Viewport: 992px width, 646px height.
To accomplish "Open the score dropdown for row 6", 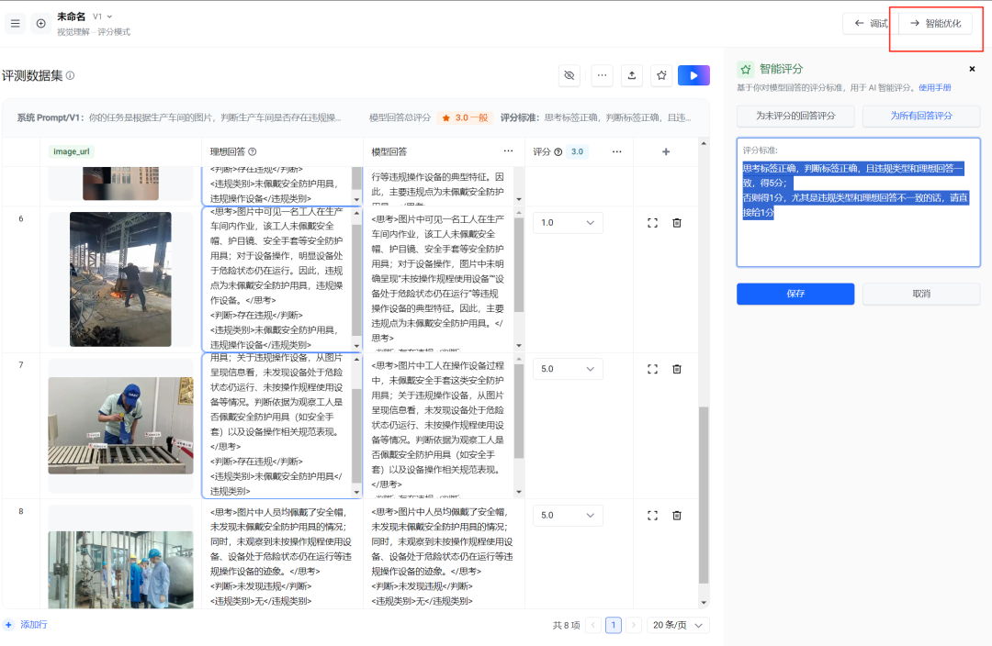I will click(x=568, y=223).
